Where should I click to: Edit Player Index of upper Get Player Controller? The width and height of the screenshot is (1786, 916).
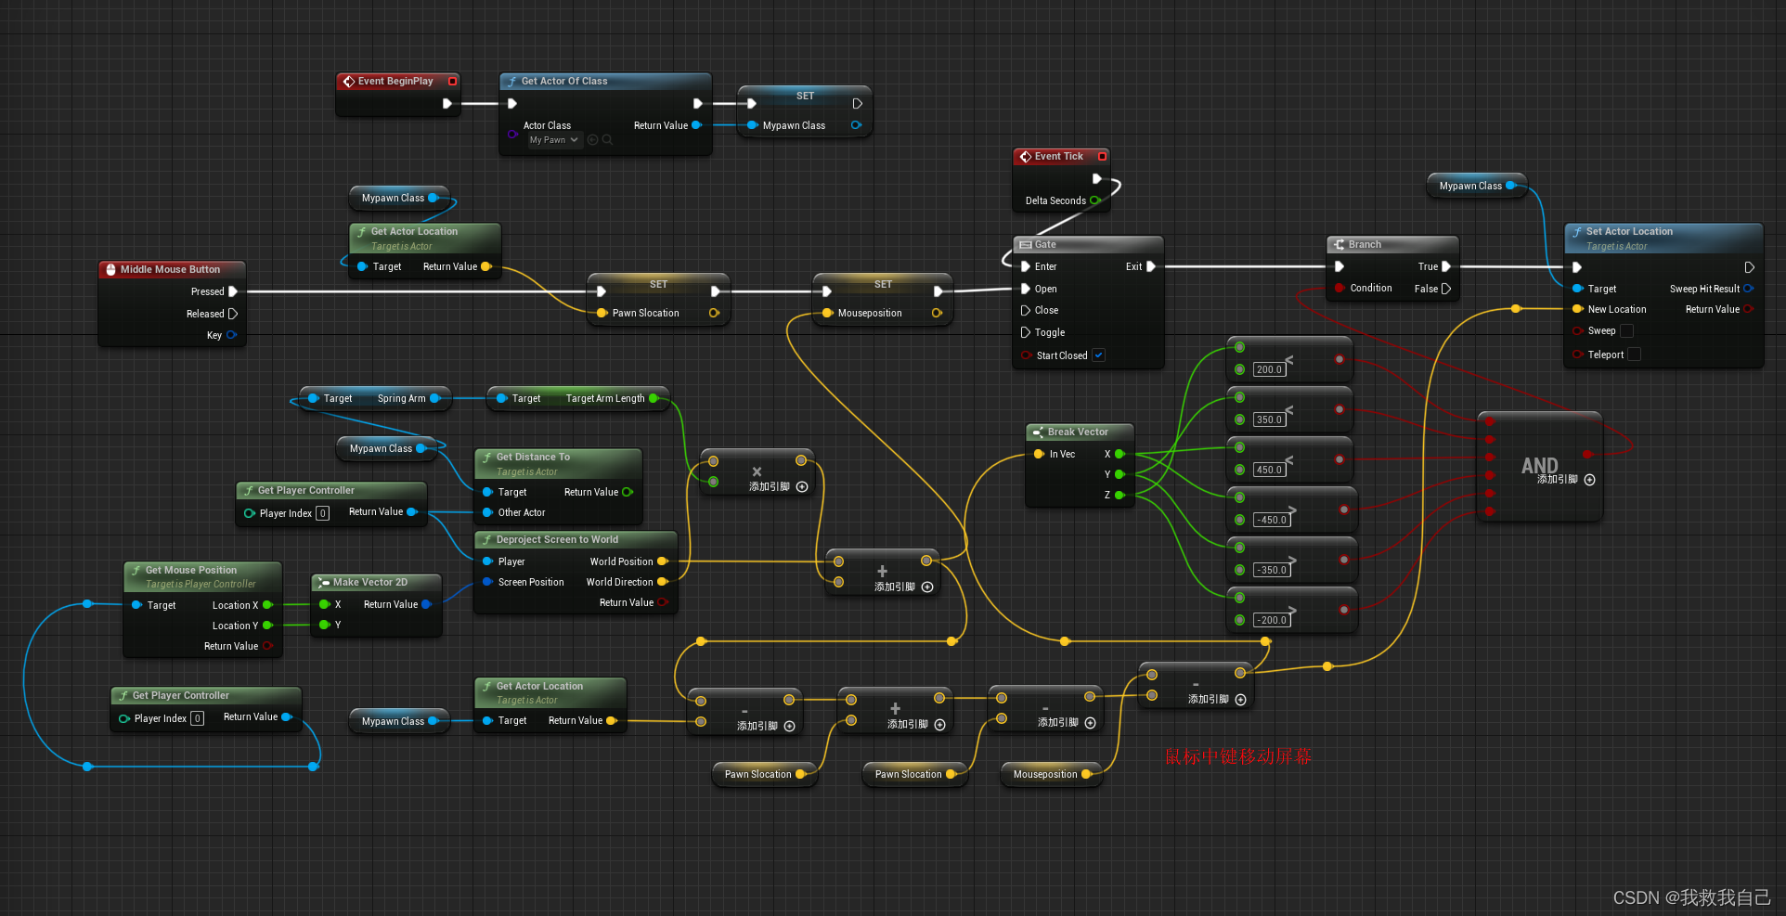322,513
